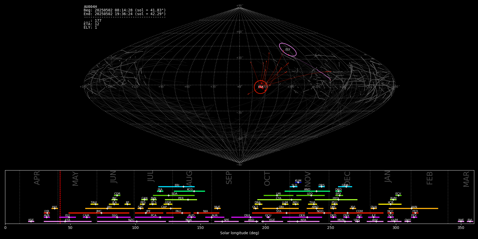This screenshot has width=478, height=239.
Task: Click the ETA label inside the red radiant circle
Action: (x=261, y=87)
